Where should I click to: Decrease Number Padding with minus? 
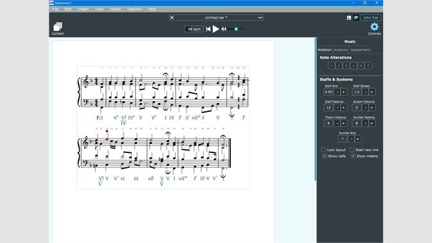pyautogui.click(x=365, y=123)
